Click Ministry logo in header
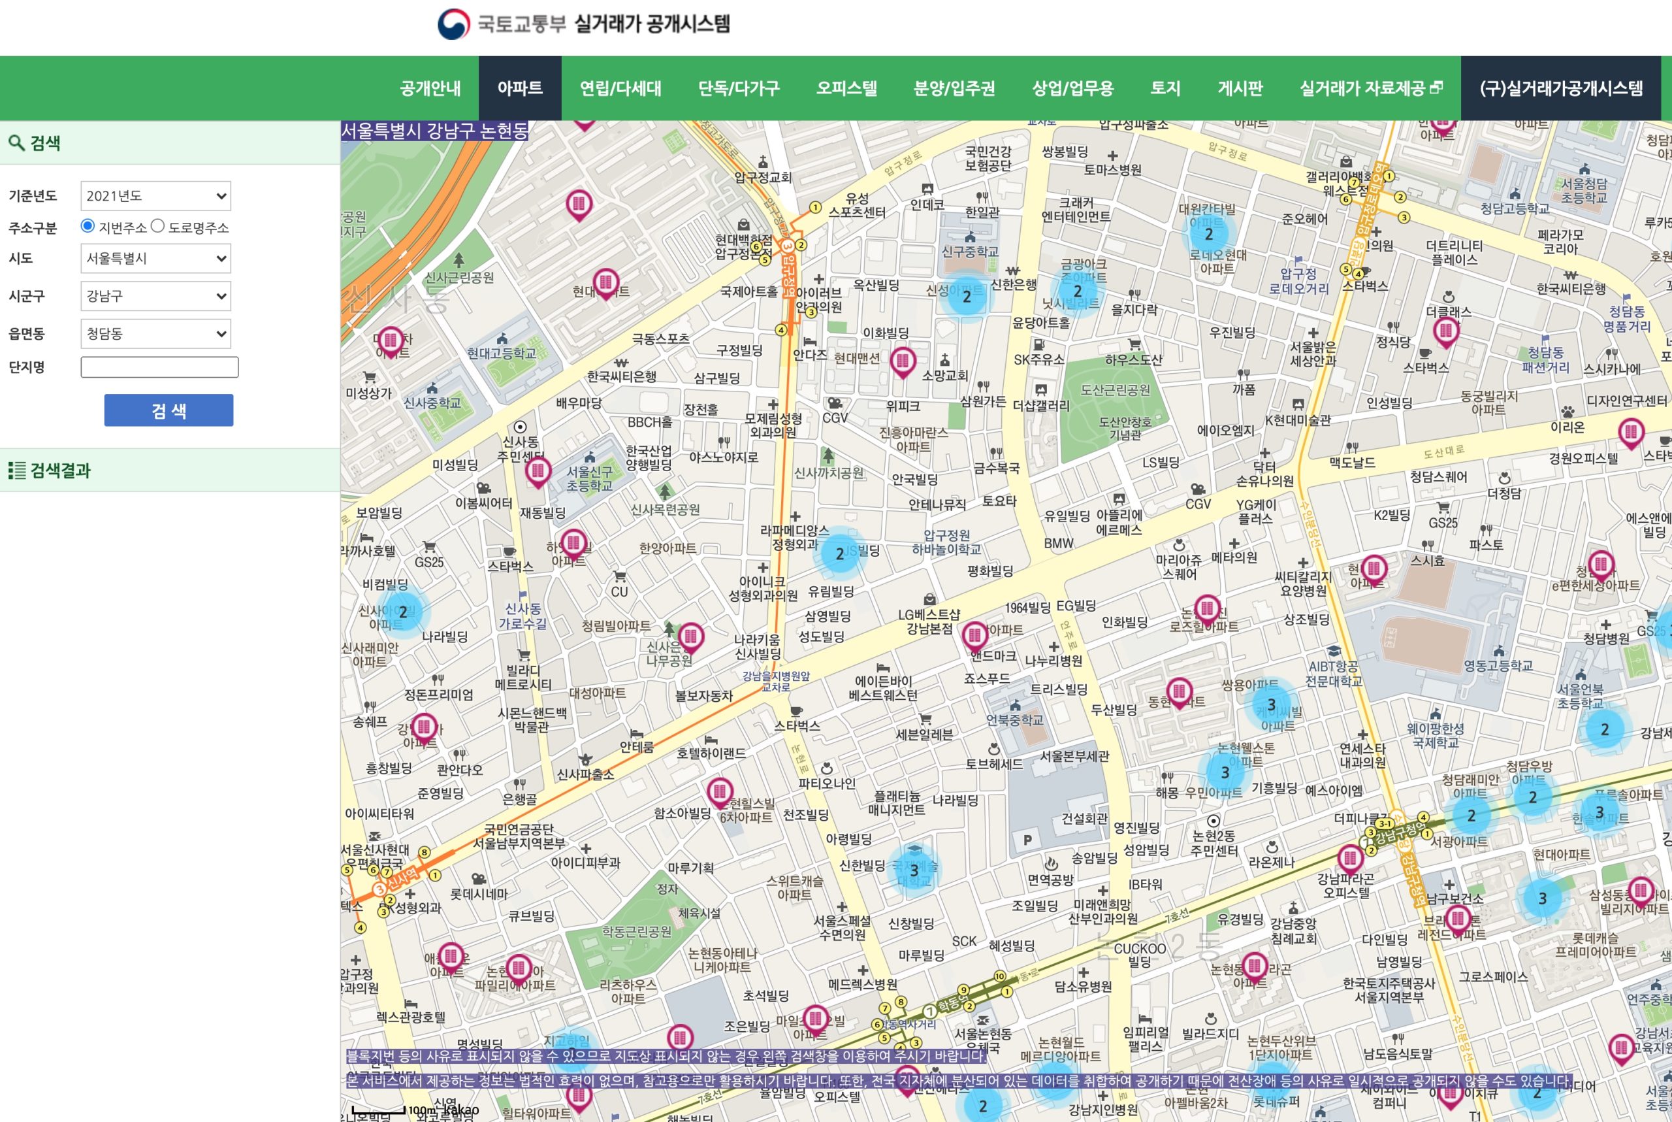Viewport: 1672px width, 1122px height. click(453, 24)
